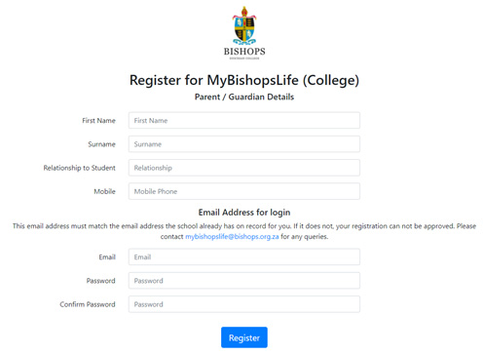The height and width of the screenshot is (354, 483).
Task: Focus the Surname input field
Action: pyautogui.click(x=244, y=144)
